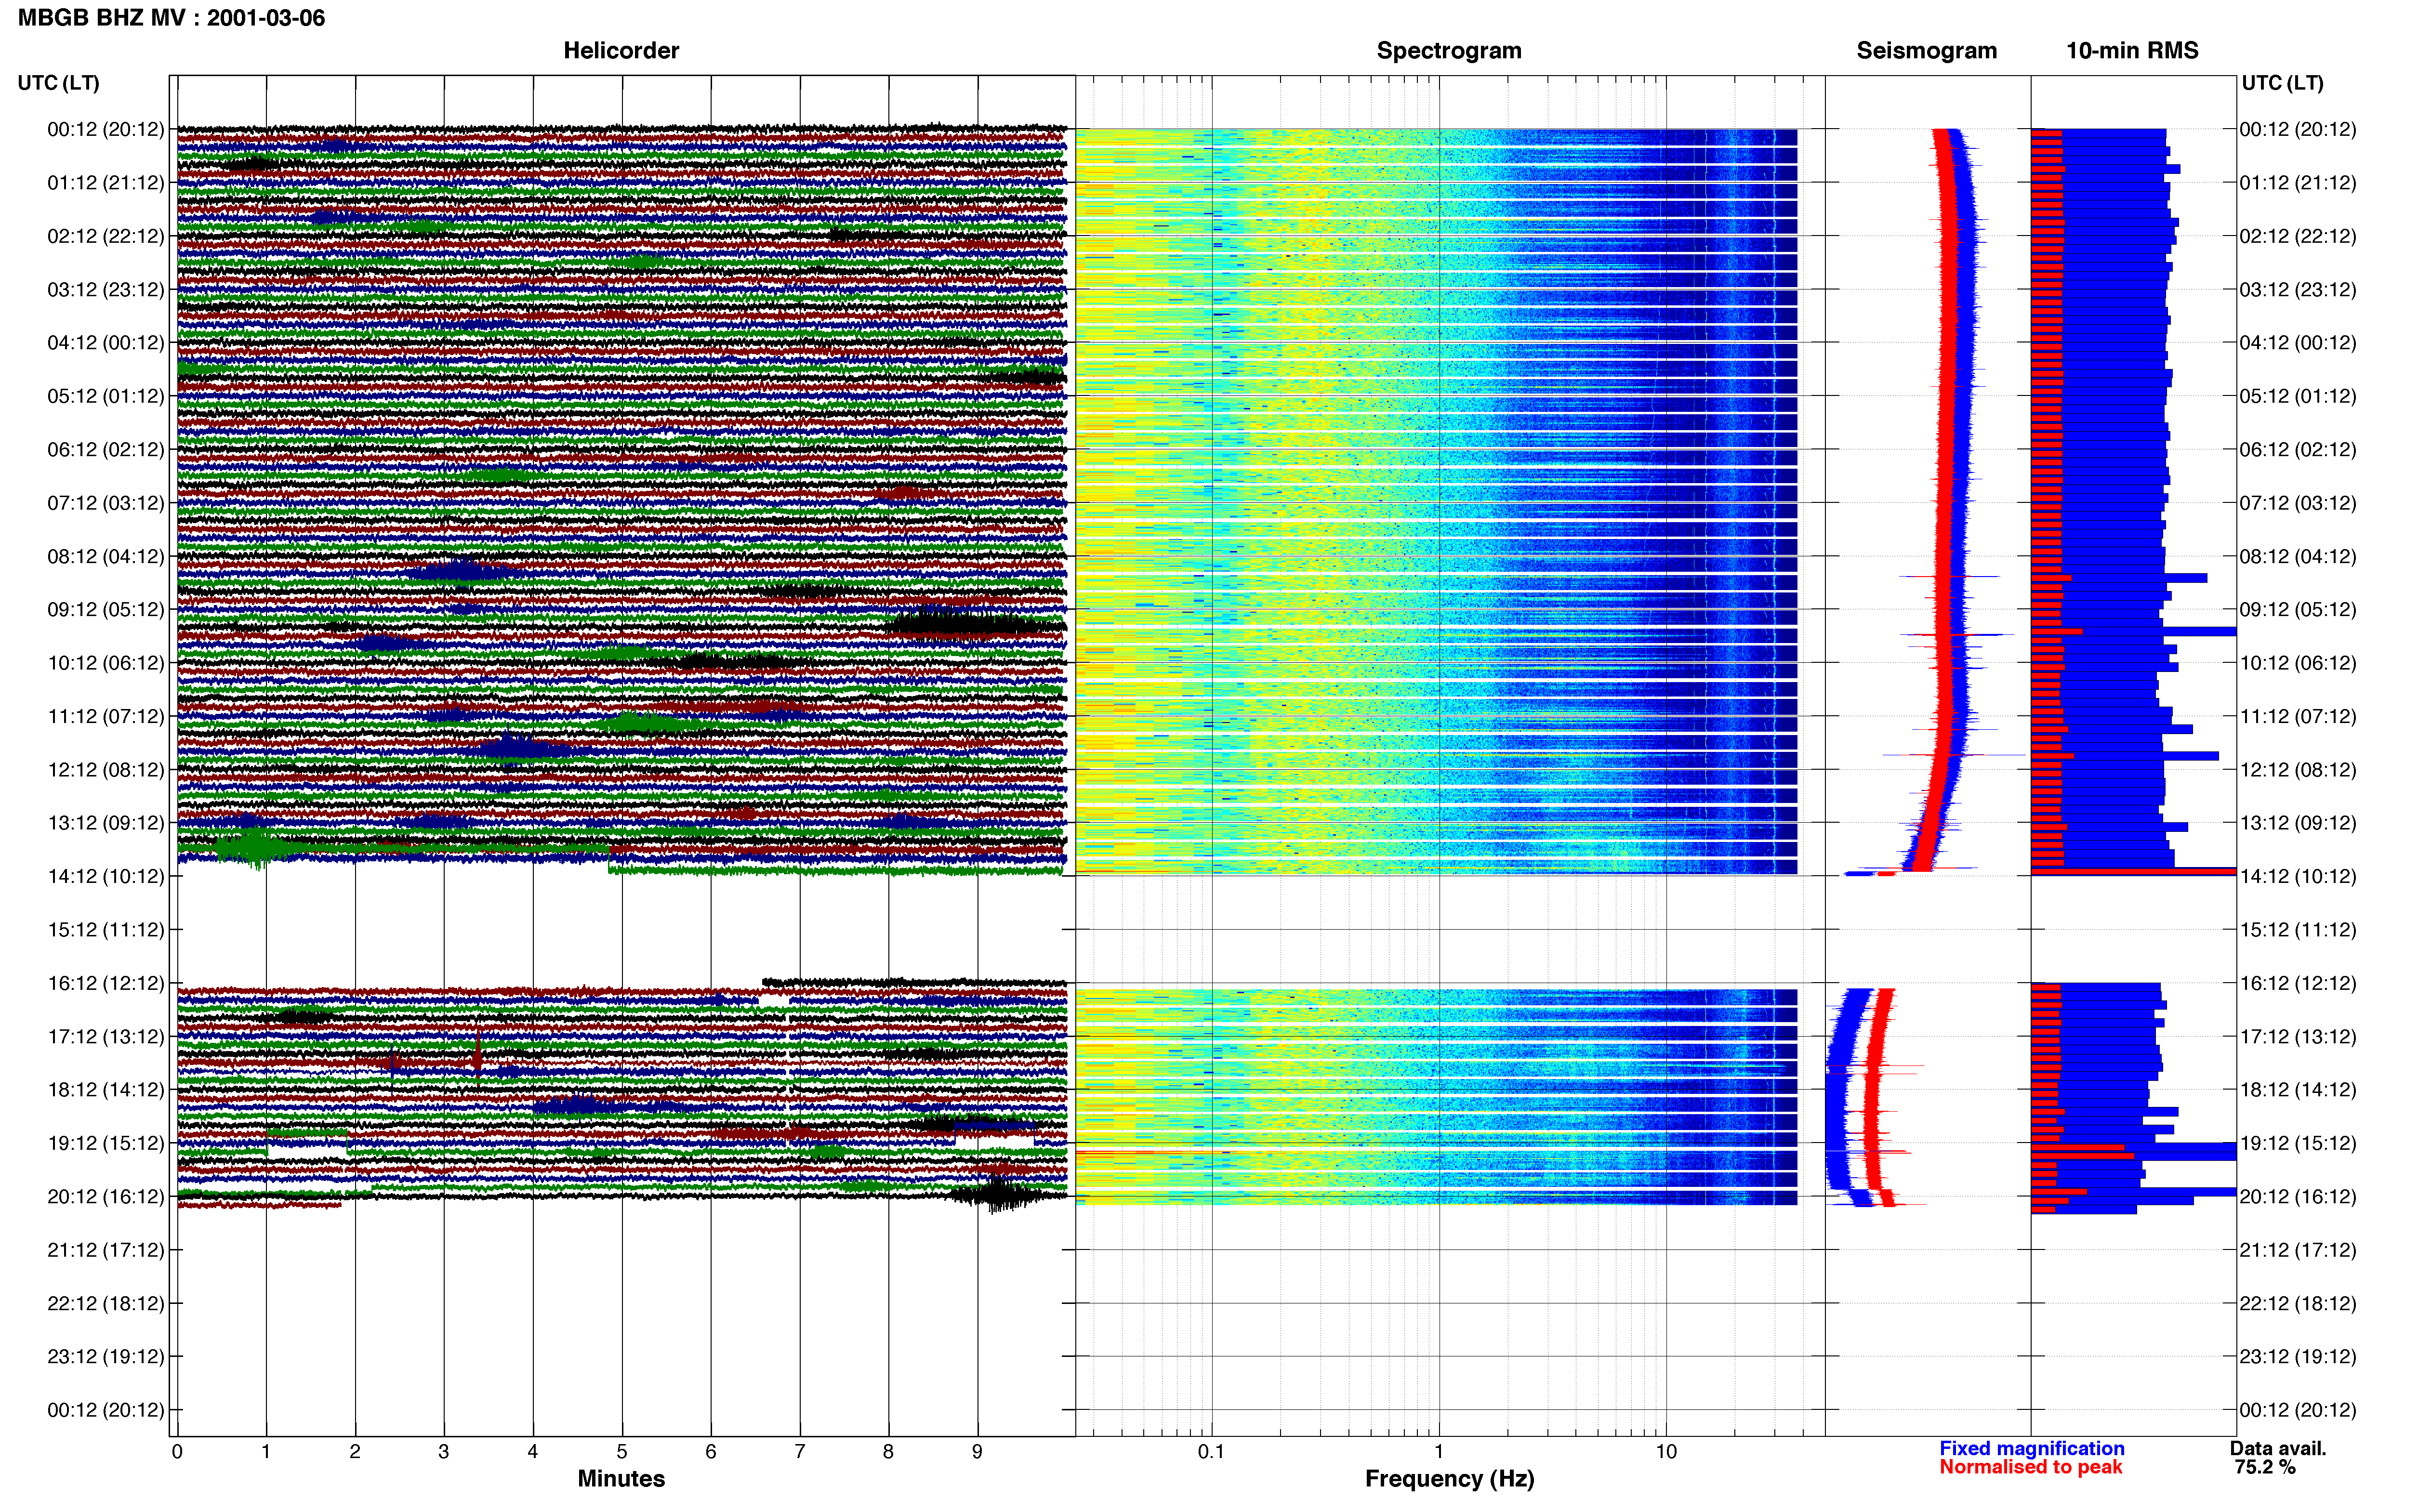Click the left 'UTC (LT)' axis label
This screenshot has height=1512, width=2418.
[58, 83]
